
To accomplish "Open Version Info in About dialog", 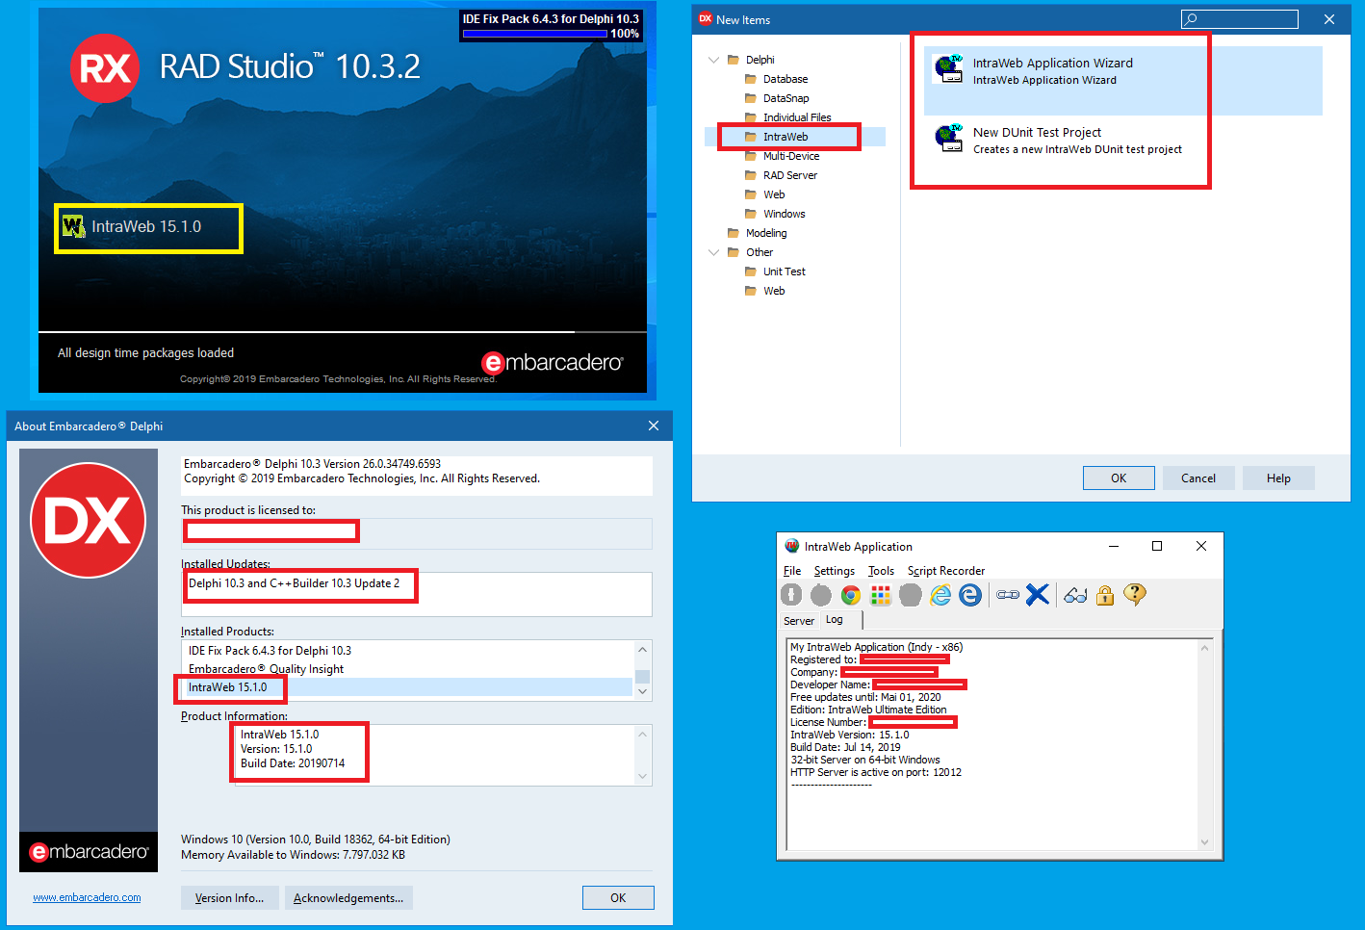I will coord(229,898).
